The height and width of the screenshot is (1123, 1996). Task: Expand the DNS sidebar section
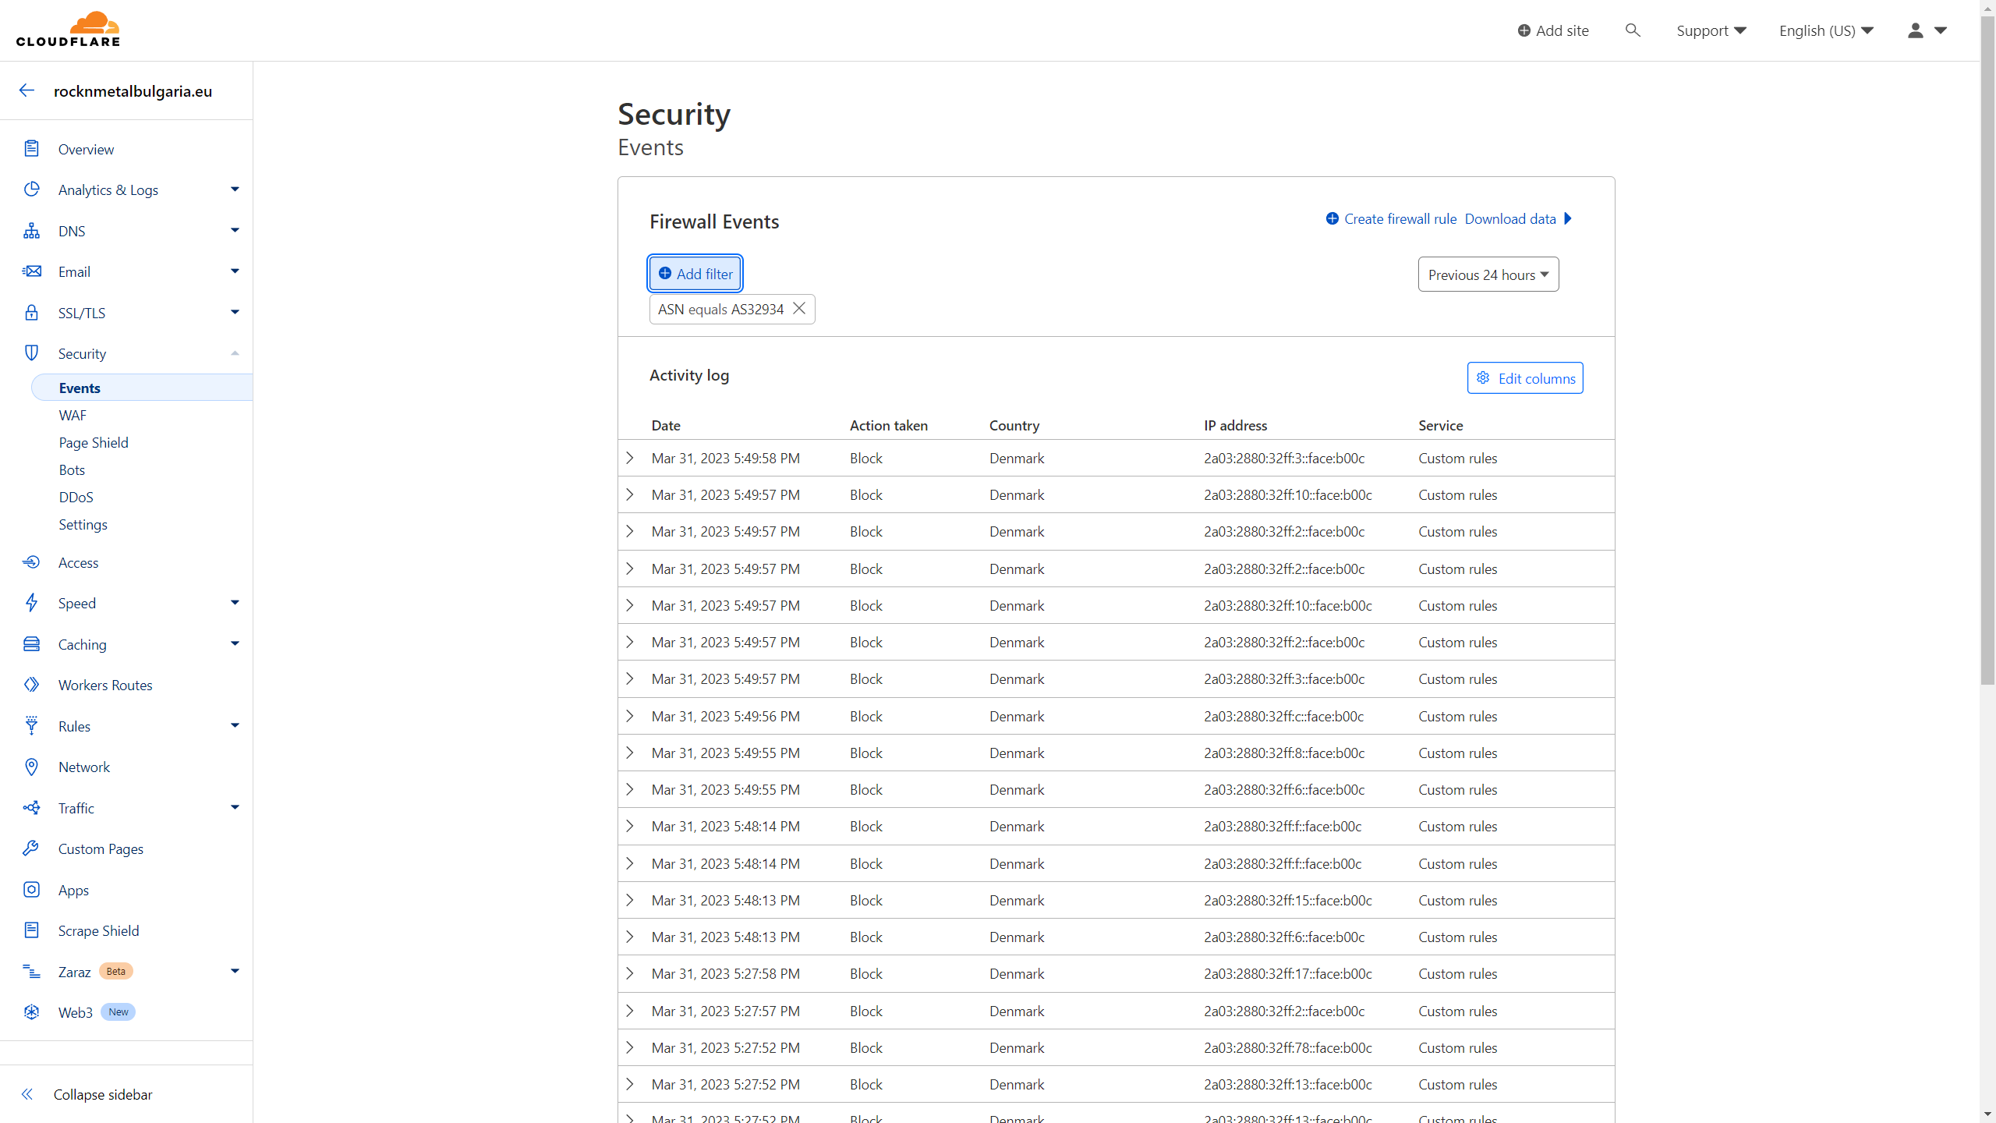235,231
